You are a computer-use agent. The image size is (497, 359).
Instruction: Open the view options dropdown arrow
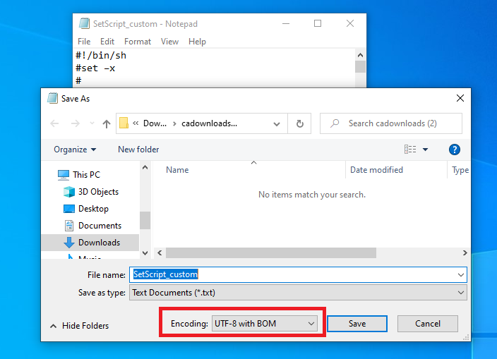[426, 150]
